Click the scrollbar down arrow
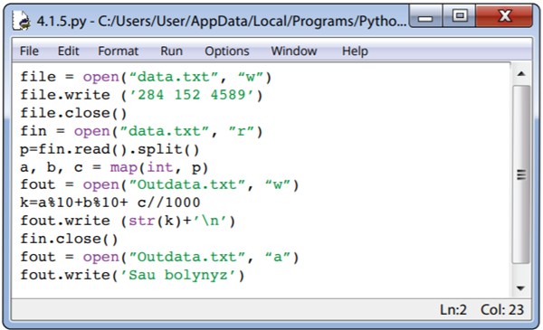Image resolution: width=543 pixels, height=330 pixels. point(520,288)
